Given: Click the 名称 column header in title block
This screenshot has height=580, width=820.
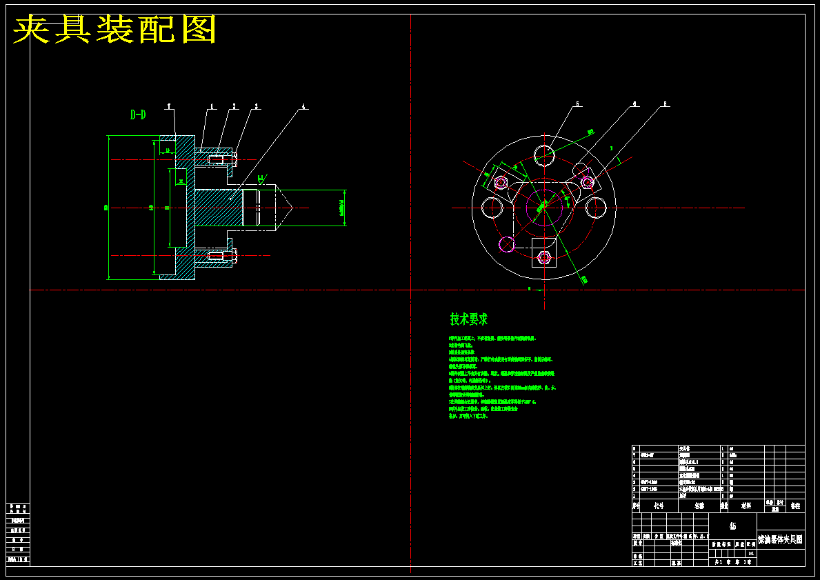Looking at the screenshot, I should tap(699, 506).
